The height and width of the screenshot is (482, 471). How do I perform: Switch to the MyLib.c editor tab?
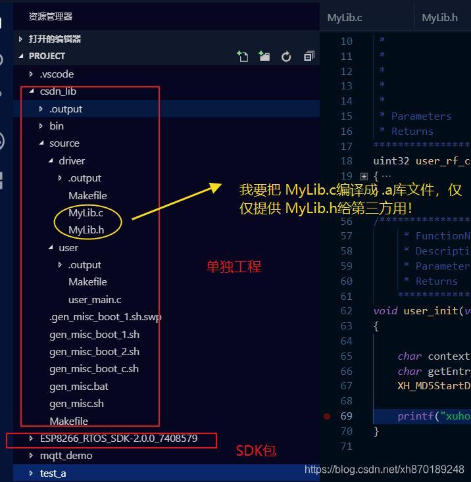tap(345, 18)
